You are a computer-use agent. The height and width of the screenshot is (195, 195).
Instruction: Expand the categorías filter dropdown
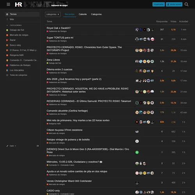[53, 14]
